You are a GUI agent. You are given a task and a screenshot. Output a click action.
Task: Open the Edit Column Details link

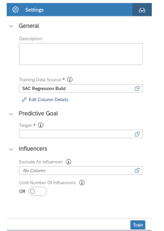coord(49,100)
